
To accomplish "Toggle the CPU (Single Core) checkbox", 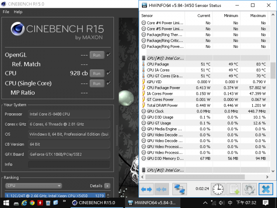I will tap(108, 83).
